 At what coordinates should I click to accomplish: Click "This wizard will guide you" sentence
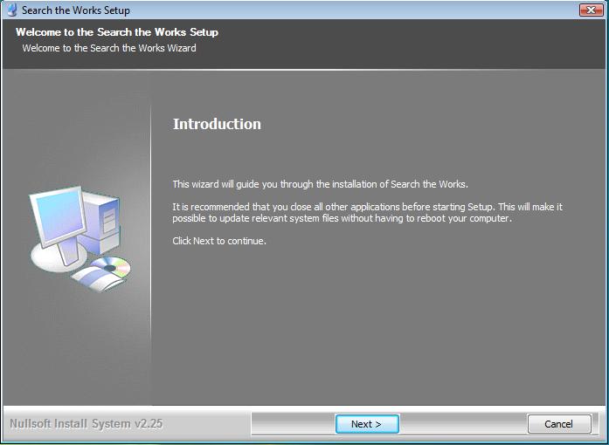click(x=321, y=184)
